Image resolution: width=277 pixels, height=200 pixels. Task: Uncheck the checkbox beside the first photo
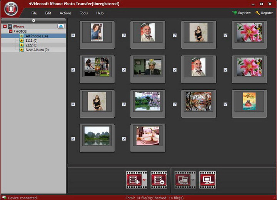[73, 35]
